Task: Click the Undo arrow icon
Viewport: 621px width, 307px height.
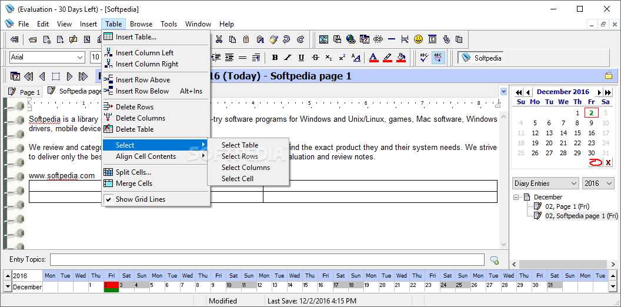Action: (x=286, y=39)
